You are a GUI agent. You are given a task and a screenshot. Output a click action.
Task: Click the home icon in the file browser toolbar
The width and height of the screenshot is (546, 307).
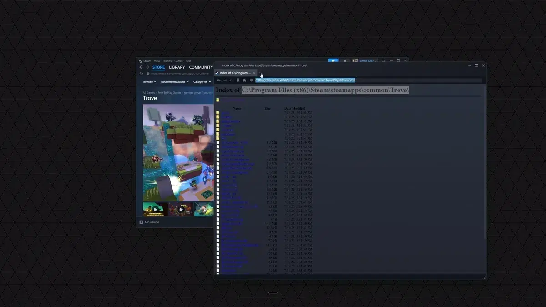[x=244, y=80]
